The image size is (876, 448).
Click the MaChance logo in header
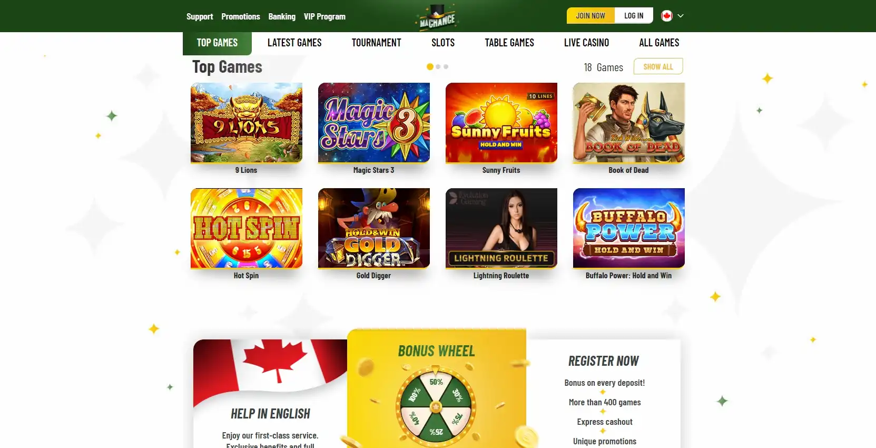point(437,17)
